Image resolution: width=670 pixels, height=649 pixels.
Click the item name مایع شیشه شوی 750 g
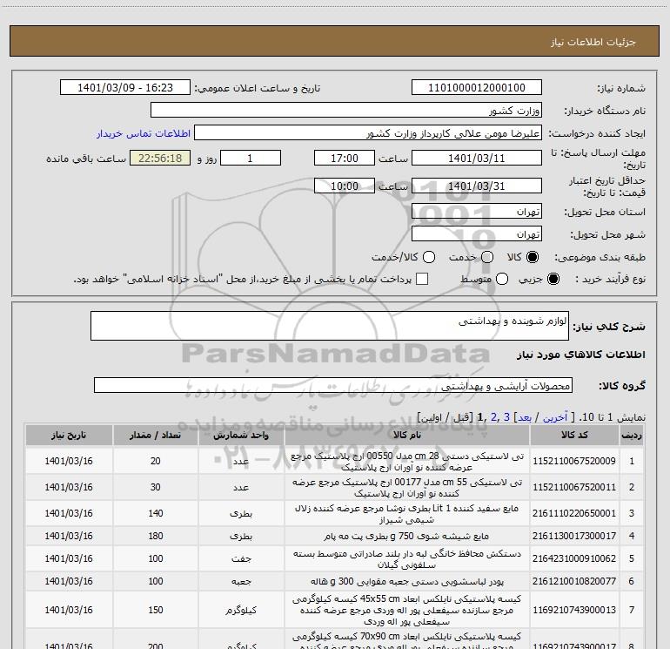406,536
